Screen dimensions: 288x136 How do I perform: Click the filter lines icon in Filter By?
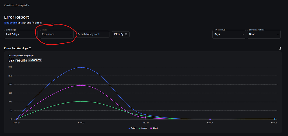click(126, 34)
